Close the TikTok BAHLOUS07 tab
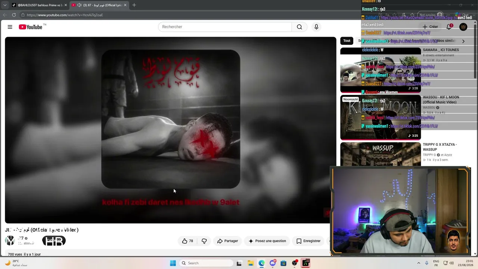478x269 pixels. click(66, 5)
